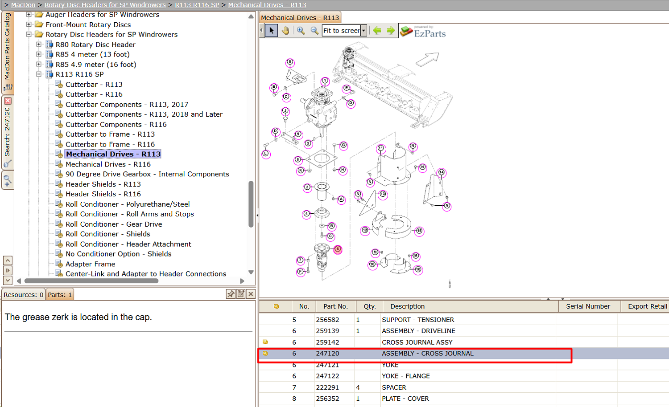Click callout 12 on the diagram
This screenshot has height=407, width=669.
pos(365,230)
